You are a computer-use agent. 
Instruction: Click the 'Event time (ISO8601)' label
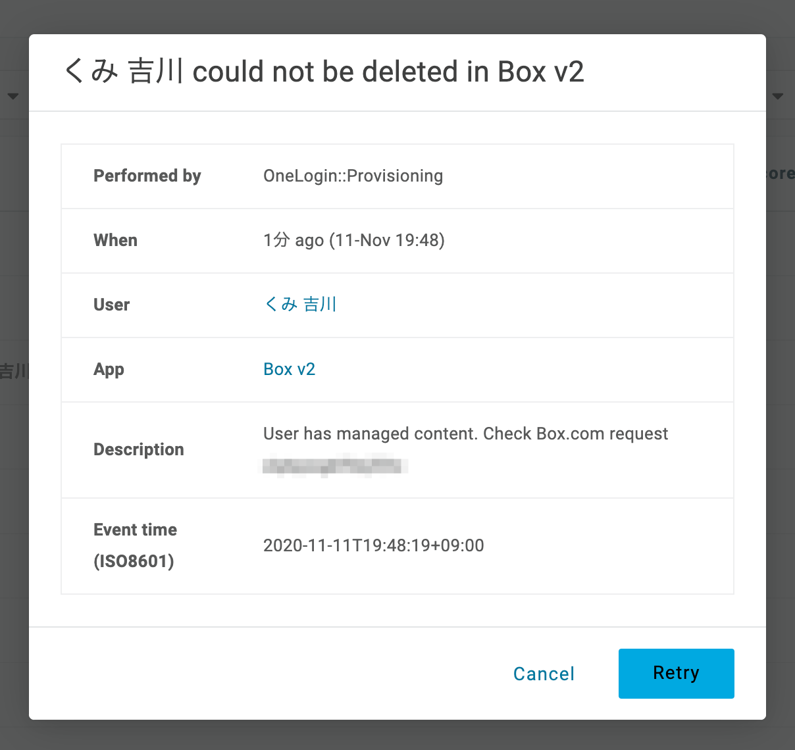tap(135, 545)
